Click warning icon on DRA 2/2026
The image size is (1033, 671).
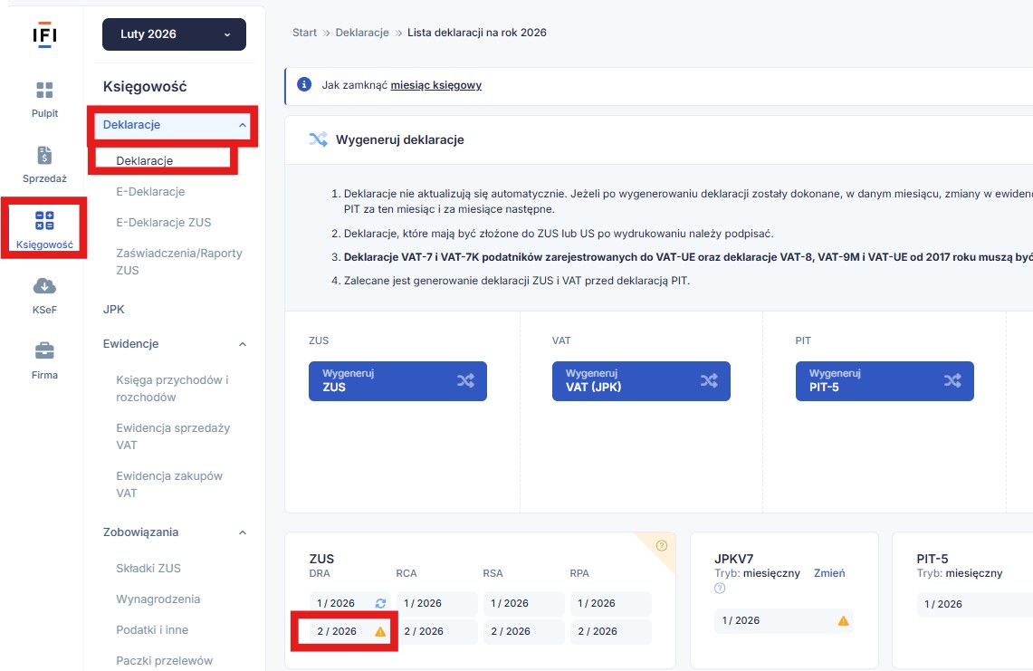[x=380, y=632]
